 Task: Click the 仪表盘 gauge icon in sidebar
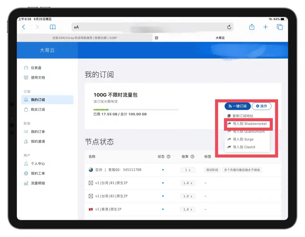tap(26, 68)
